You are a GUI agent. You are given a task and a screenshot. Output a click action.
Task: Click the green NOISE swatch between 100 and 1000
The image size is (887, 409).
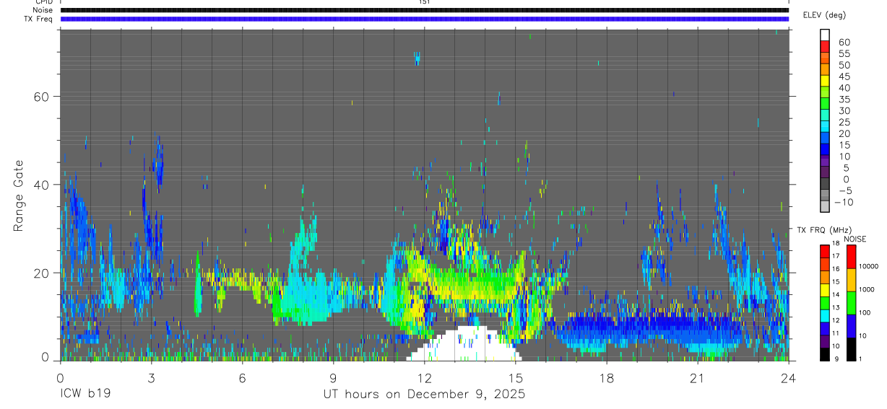(x=851, y=302)
